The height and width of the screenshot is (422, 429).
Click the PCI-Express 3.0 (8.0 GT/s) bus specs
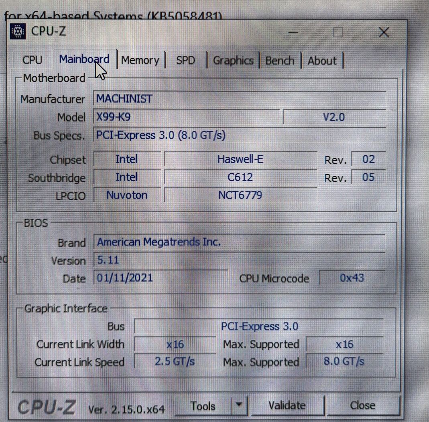[240, 135]
